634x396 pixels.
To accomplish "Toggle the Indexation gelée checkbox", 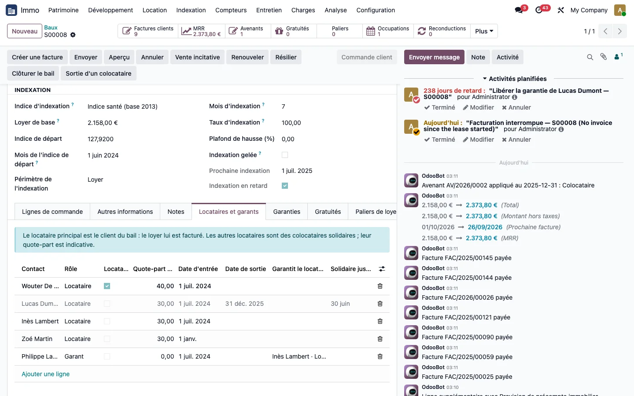I will pos(285,155).
